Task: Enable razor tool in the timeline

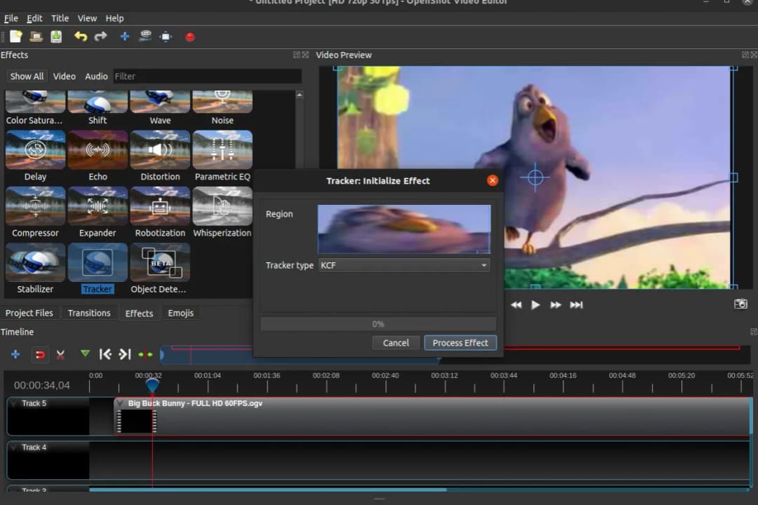Action: coord(60,354)
